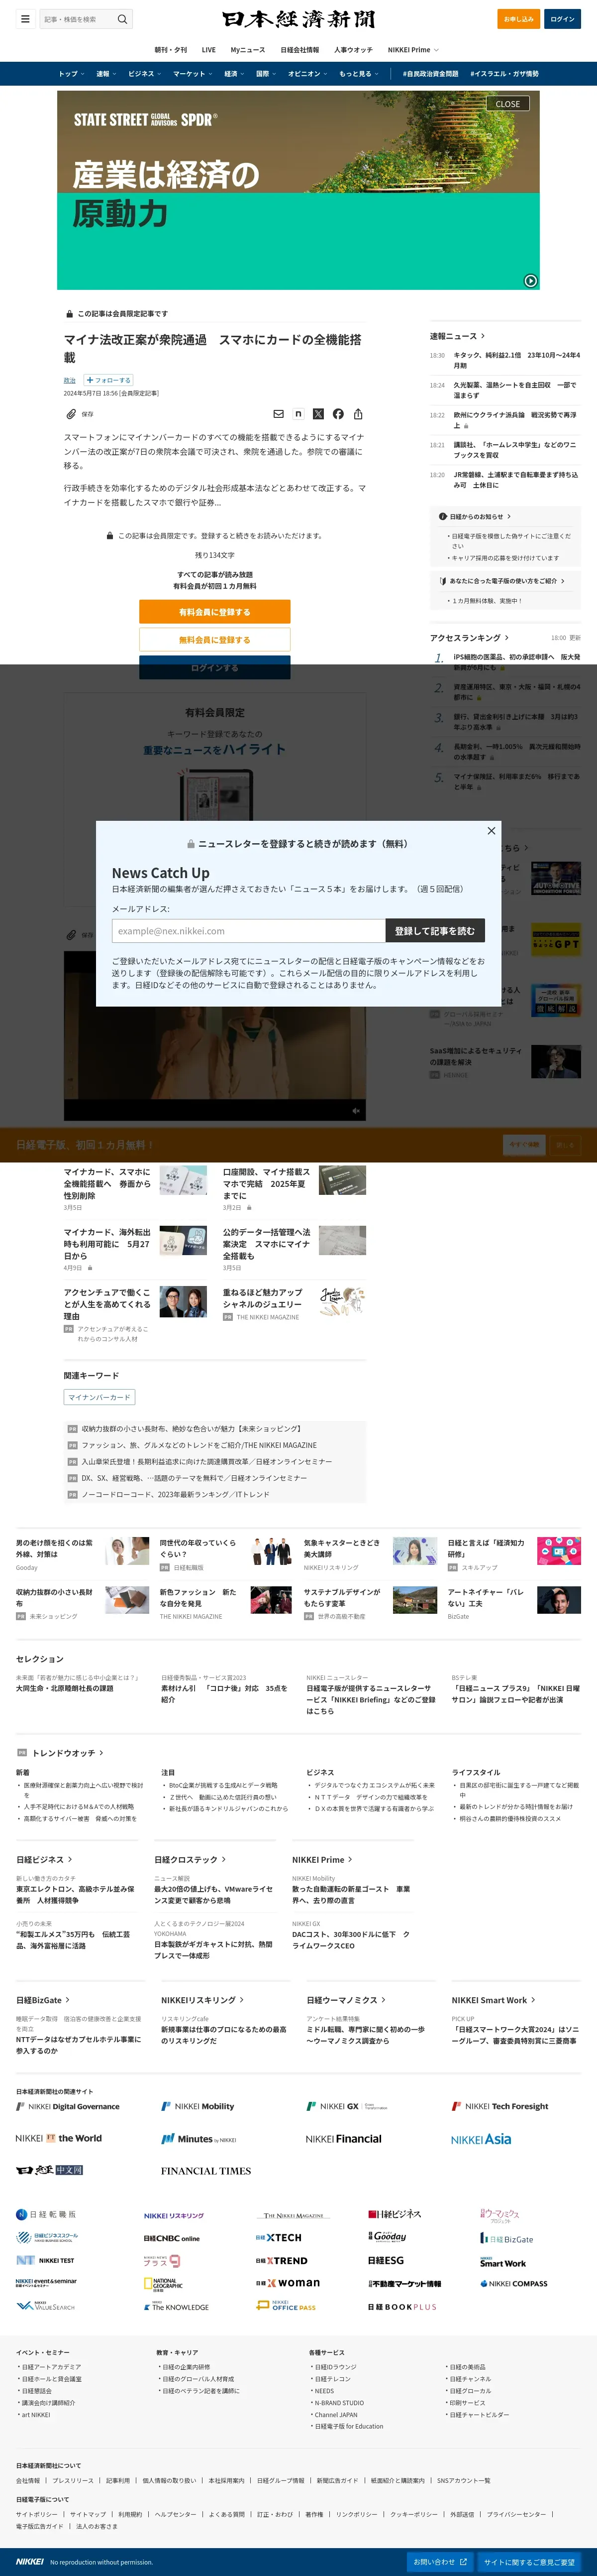Share the article via note icon
597x2576 pixels.
298,413
